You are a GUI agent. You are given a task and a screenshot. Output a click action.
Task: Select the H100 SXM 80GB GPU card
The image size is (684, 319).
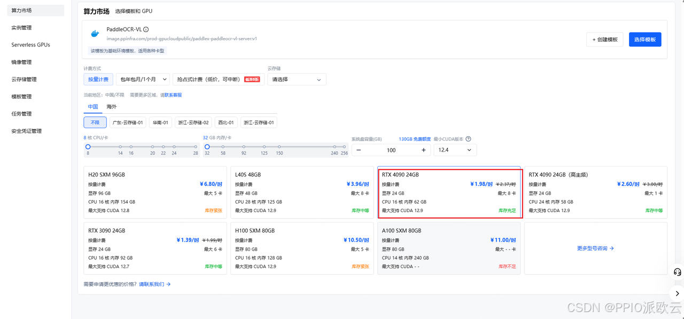point(302,248)
